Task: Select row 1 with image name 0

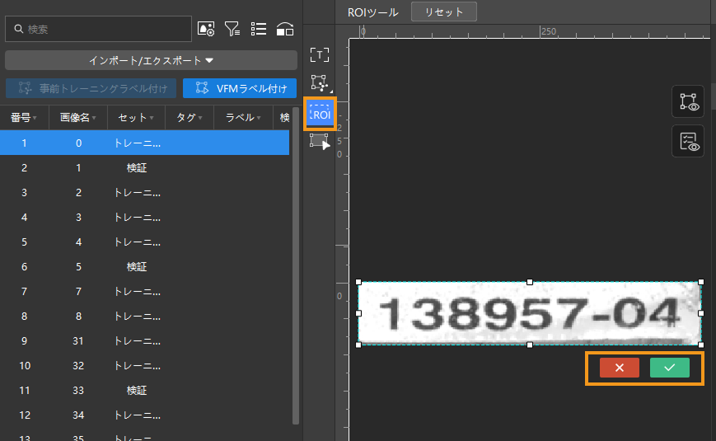Action: coord(145,143)
